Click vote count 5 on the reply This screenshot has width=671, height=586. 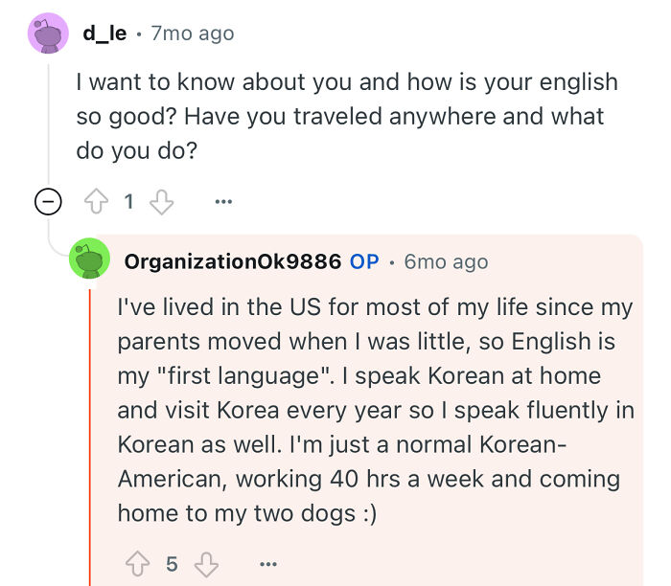coord(172,564)
